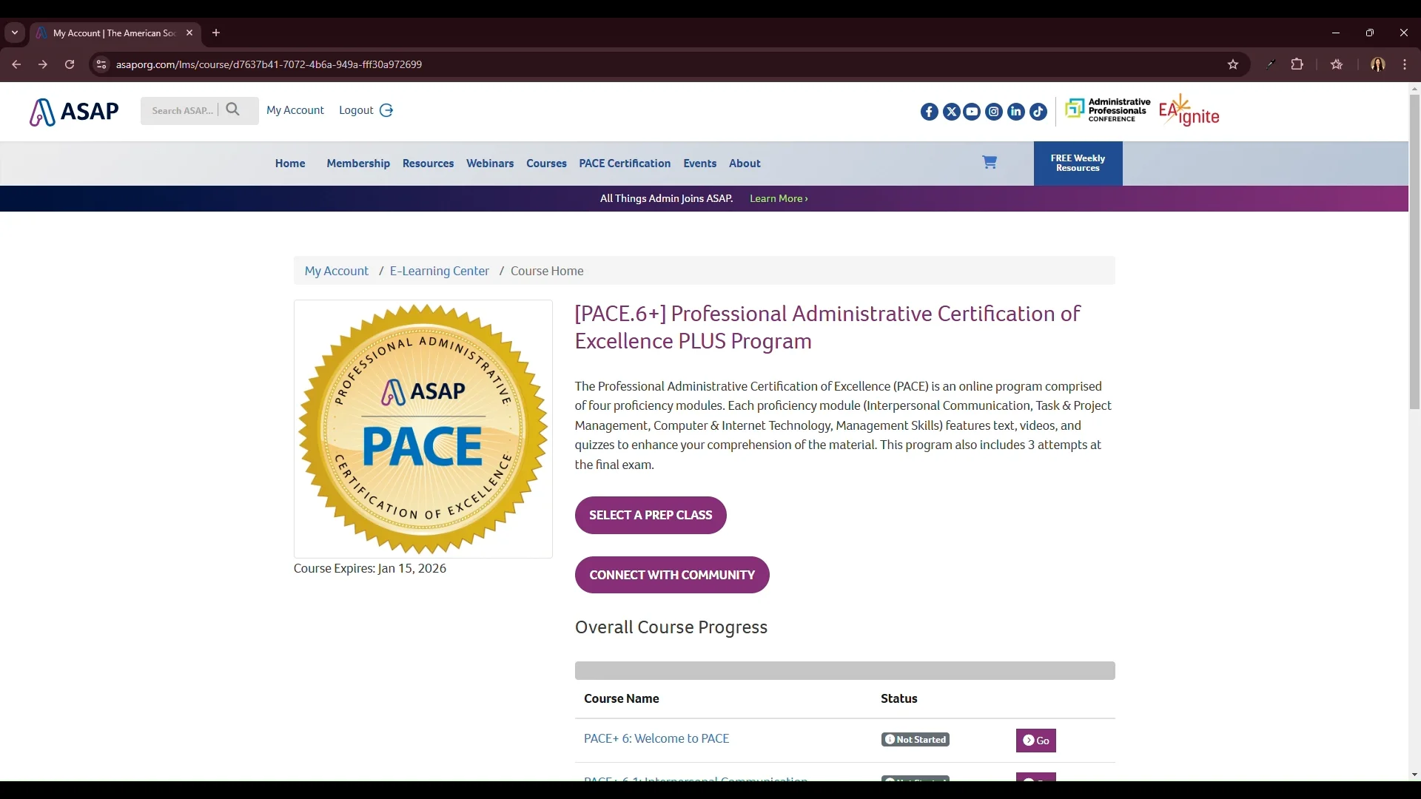Click the PACE.6+ course title heading
1421x799 pixels.
coord(827,327)
